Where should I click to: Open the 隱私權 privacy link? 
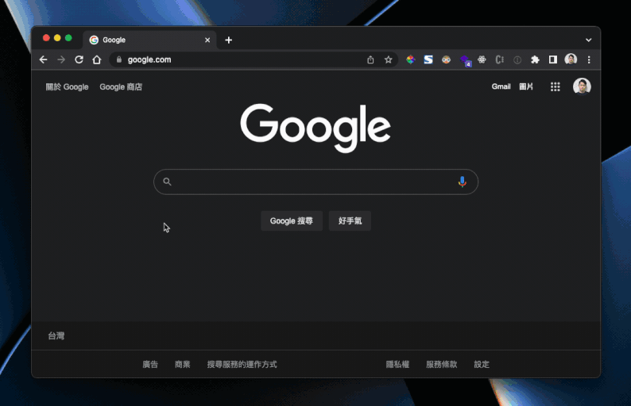click(397, 364)
